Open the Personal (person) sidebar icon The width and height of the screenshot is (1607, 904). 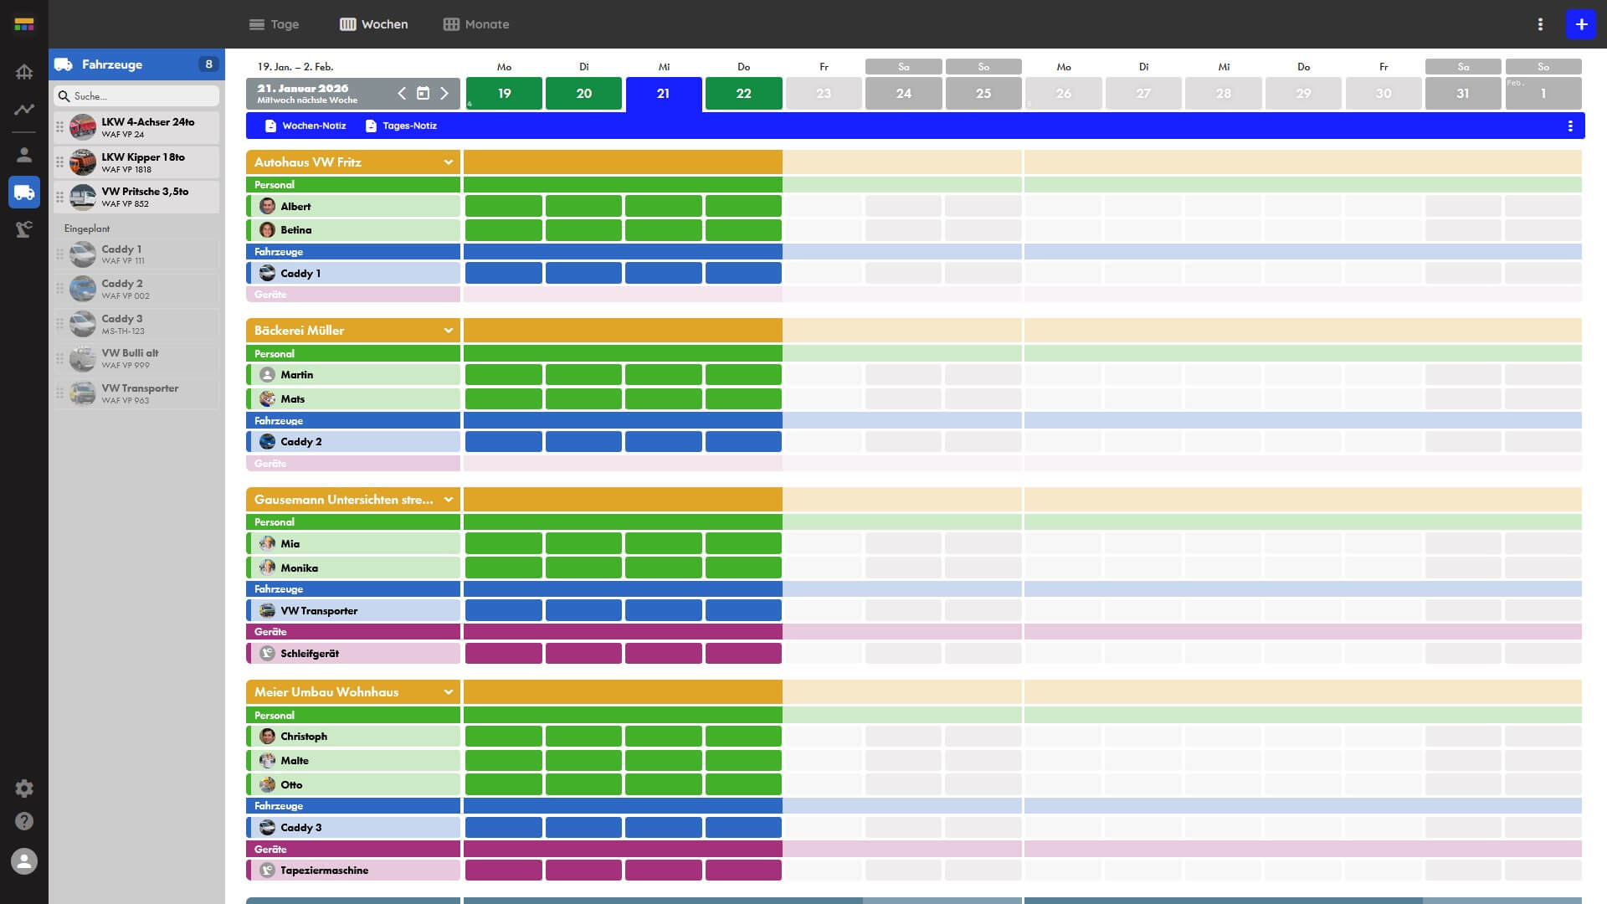[x=24, y=155]
